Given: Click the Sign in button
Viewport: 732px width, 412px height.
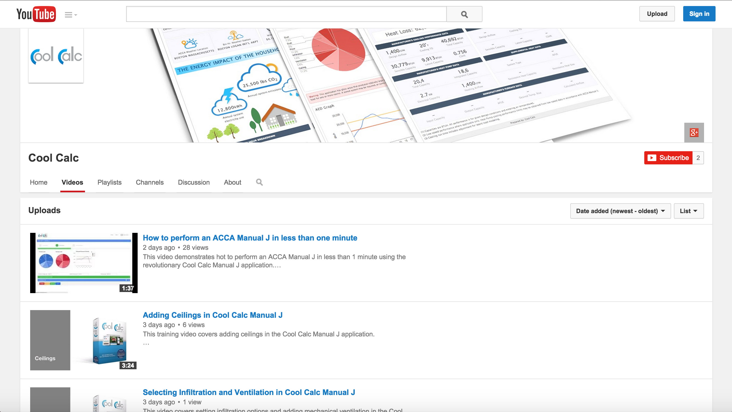Looking at the screenshot, I should pos(699,14).
